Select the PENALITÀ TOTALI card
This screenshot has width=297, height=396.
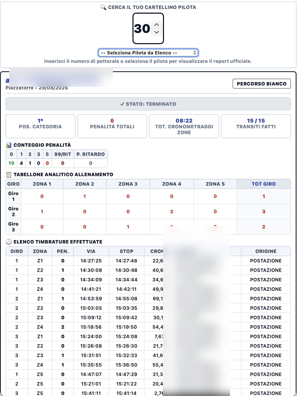click(112, 126)
